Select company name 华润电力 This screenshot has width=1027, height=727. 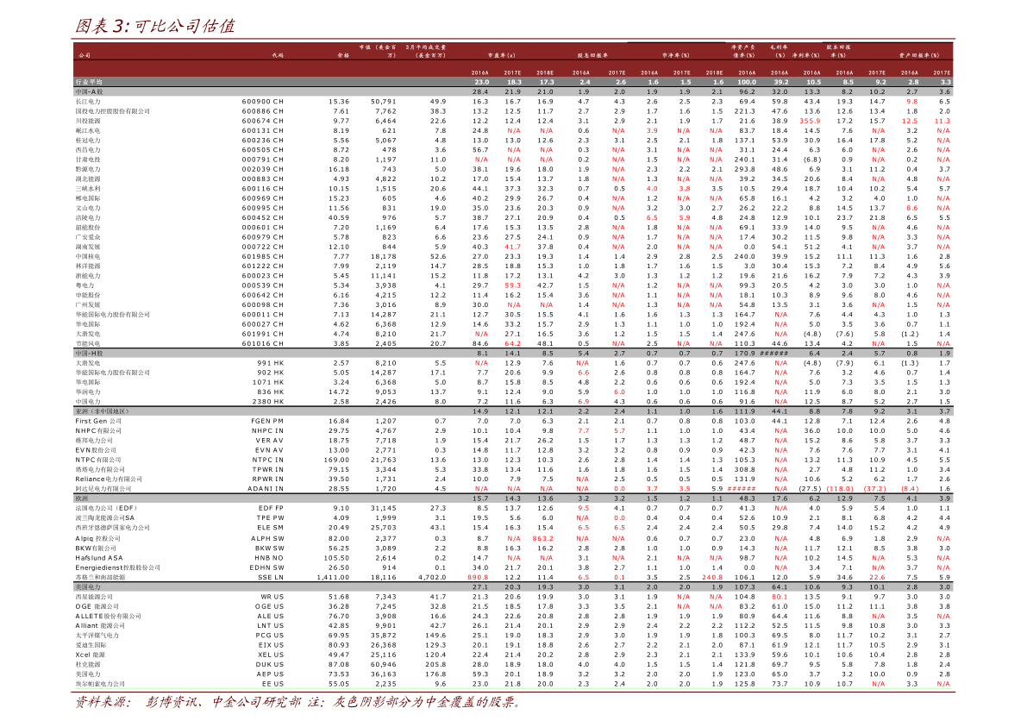coord(88,392)
